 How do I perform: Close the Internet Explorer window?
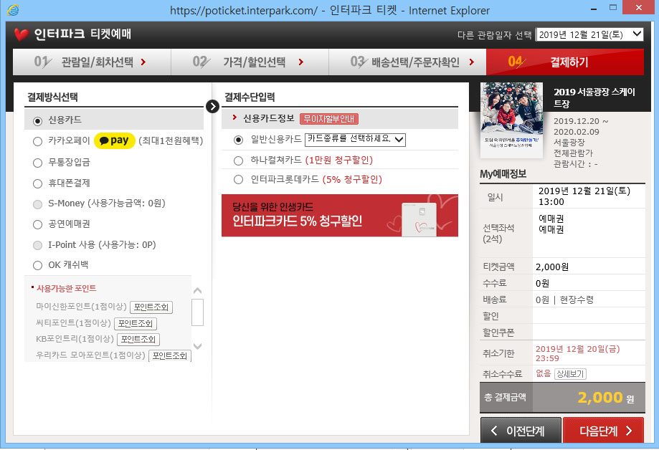coord(638,8)
